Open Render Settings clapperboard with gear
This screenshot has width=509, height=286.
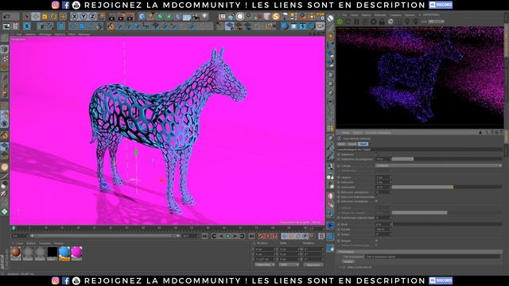[x=130, y=16]
